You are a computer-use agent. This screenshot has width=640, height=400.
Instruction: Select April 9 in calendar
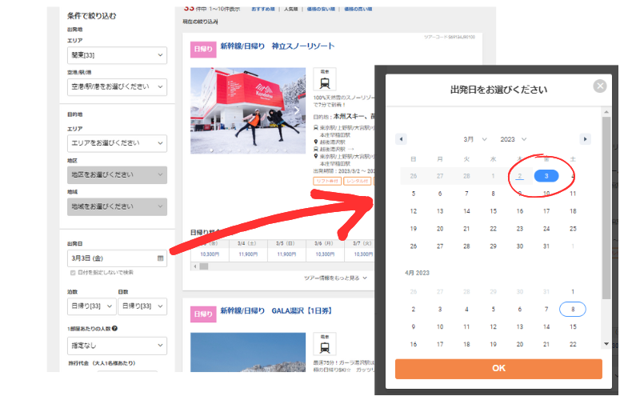tap(414, 326)
